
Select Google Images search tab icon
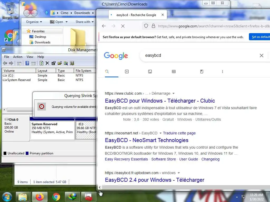[150, 72]
